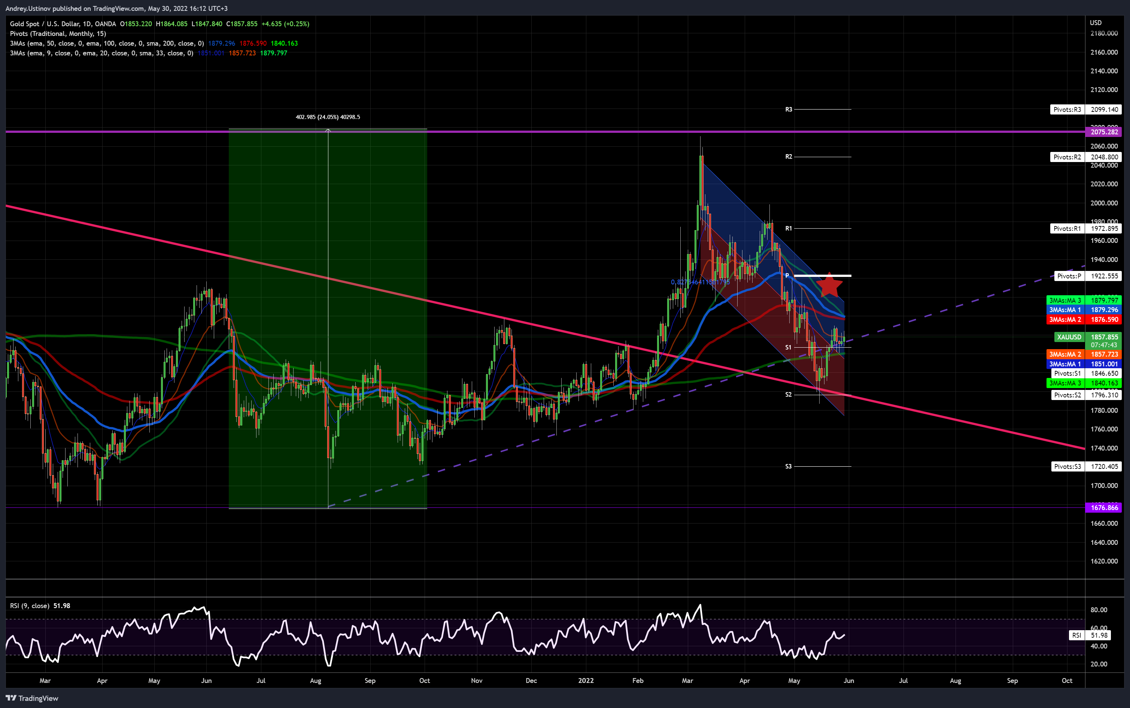Select the S2 pivot marker on the chart
Viewport: 1130px width, 708px height.
(x=789, y=395)
